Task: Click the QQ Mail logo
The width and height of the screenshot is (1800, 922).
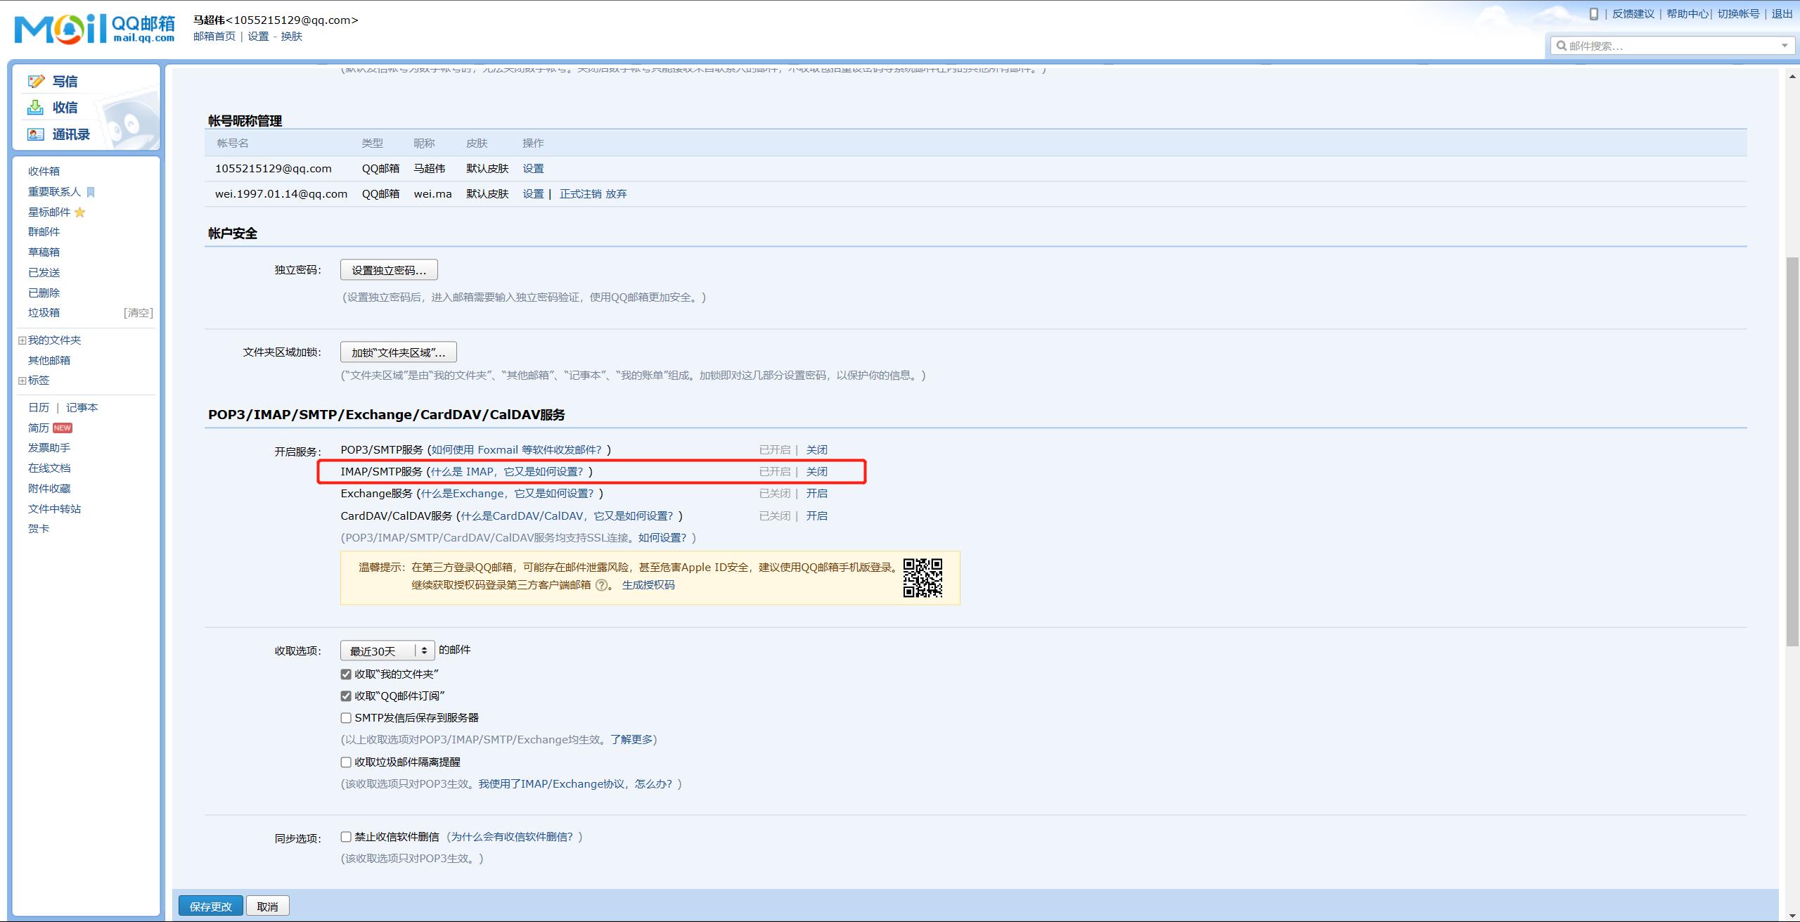Action: pyautogui.click(x=94, y=29)
